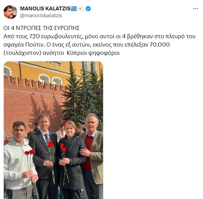203x199 pixels.
Task: Click the last line mentioning Κύπριοι ψηφοφόροι
Action: [x=62, y=53]
